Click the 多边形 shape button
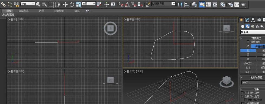The image size is (265, 104). (248, 63)
